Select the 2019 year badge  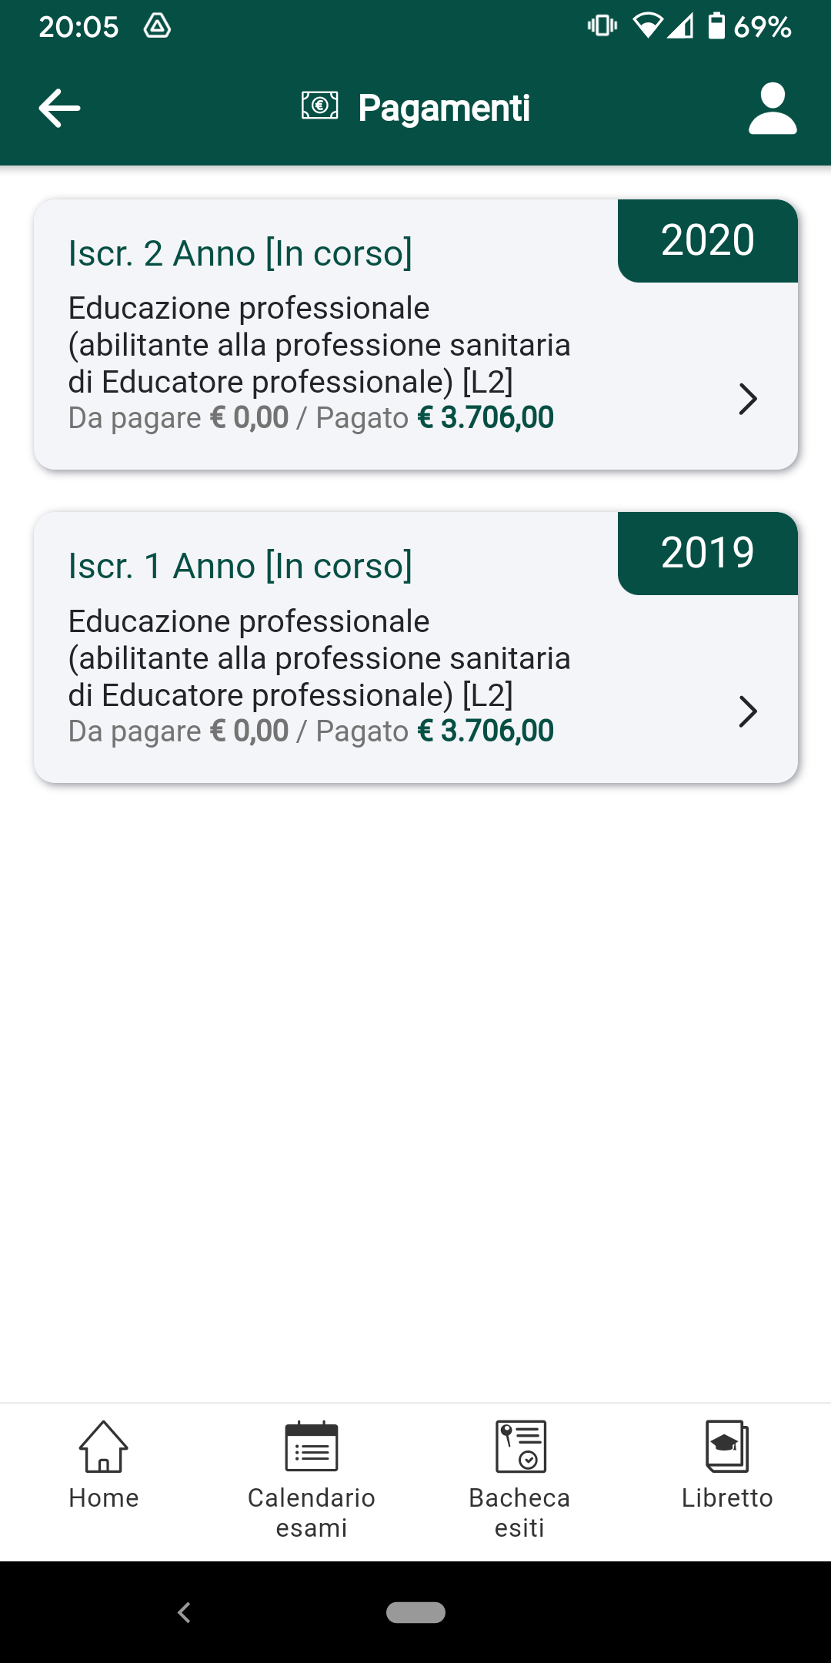coord(708,553)
